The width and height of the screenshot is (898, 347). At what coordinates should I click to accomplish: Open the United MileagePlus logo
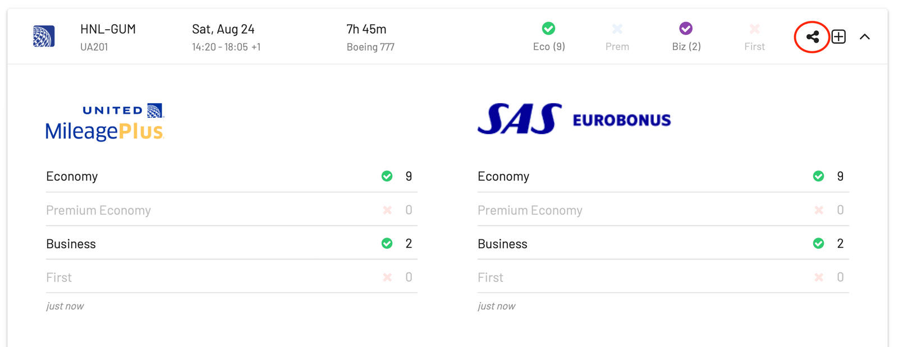(104, 122)
